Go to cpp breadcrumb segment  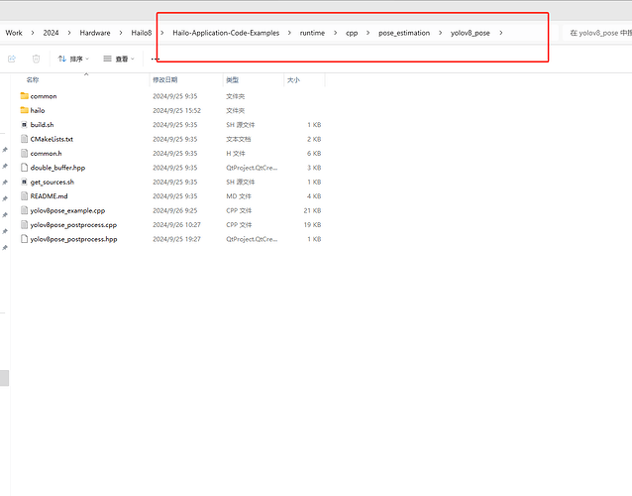coord(352,33)
